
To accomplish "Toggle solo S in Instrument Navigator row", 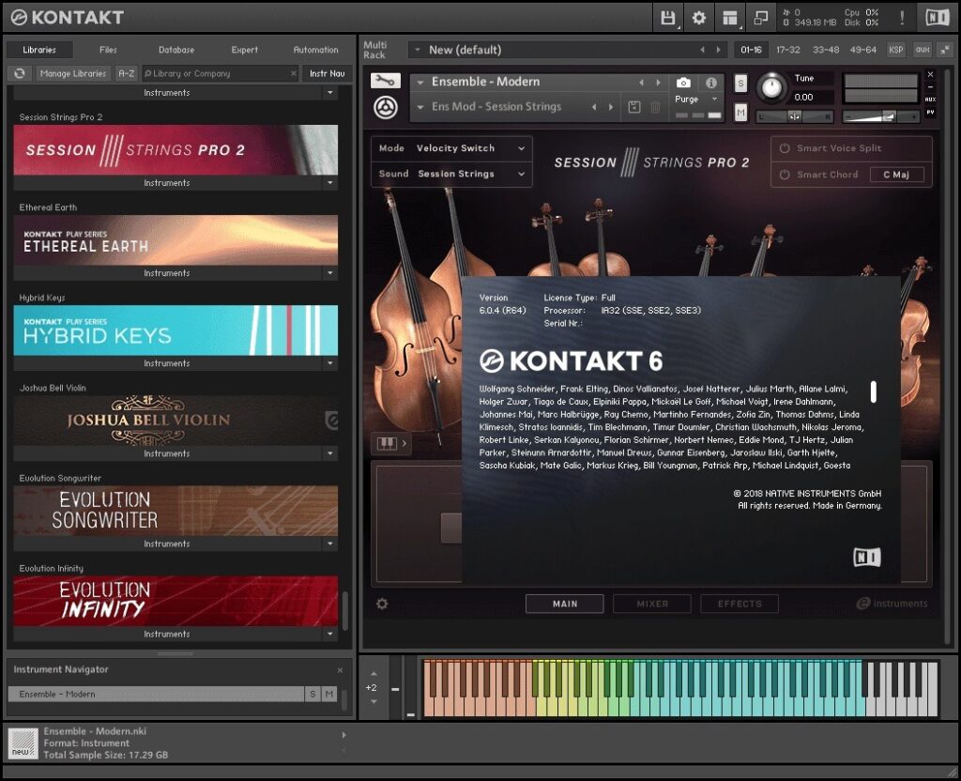I will [313, 694].
